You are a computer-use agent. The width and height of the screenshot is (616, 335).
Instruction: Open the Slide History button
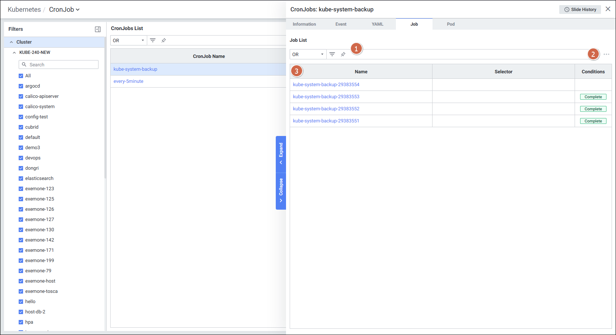580,10
